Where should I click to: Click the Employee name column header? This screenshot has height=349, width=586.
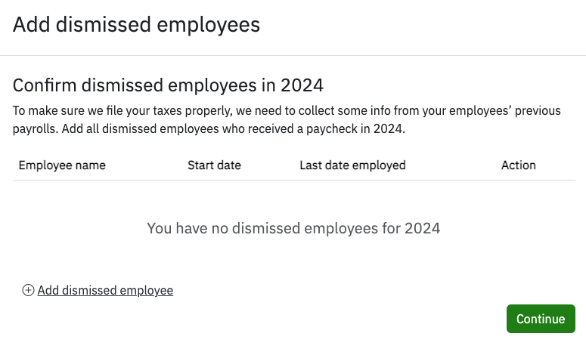[62, 165]
